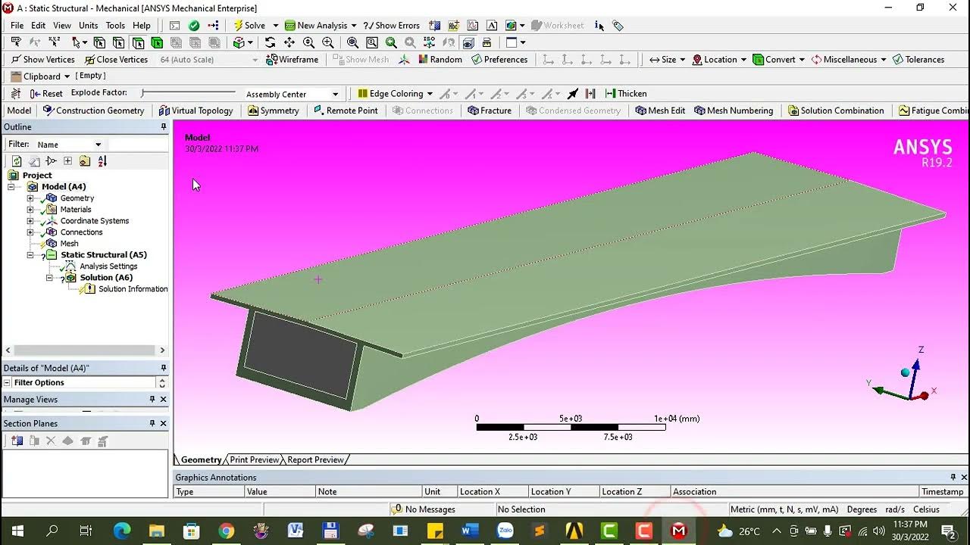Image resolution: width=970 pixels, height=545 pixels.
Task: Click the Fracture toolbar item
Action: 490,111
